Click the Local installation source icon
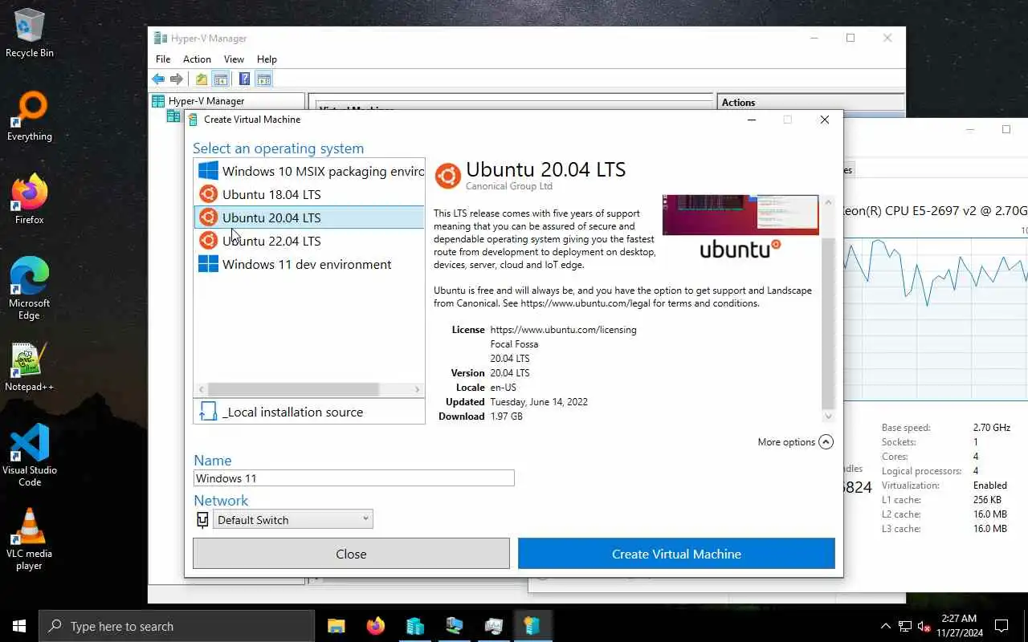The height and width of the screenshot is (642, 1028). pyautogui.click(x=208, y=412)
